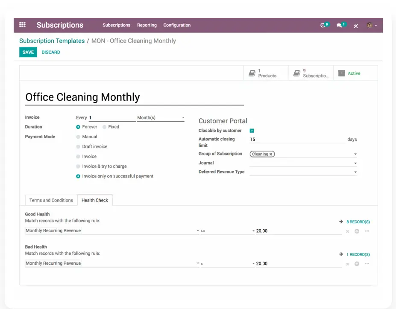Click the Bad Health records arrow icon
396x309 pixels.
[341, 254]
